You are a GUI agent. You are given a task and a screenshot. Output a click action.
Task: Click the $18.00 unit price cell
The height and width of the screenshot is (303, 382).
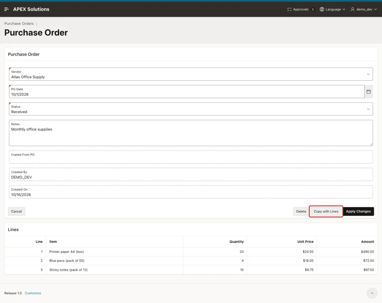(308, 261)
